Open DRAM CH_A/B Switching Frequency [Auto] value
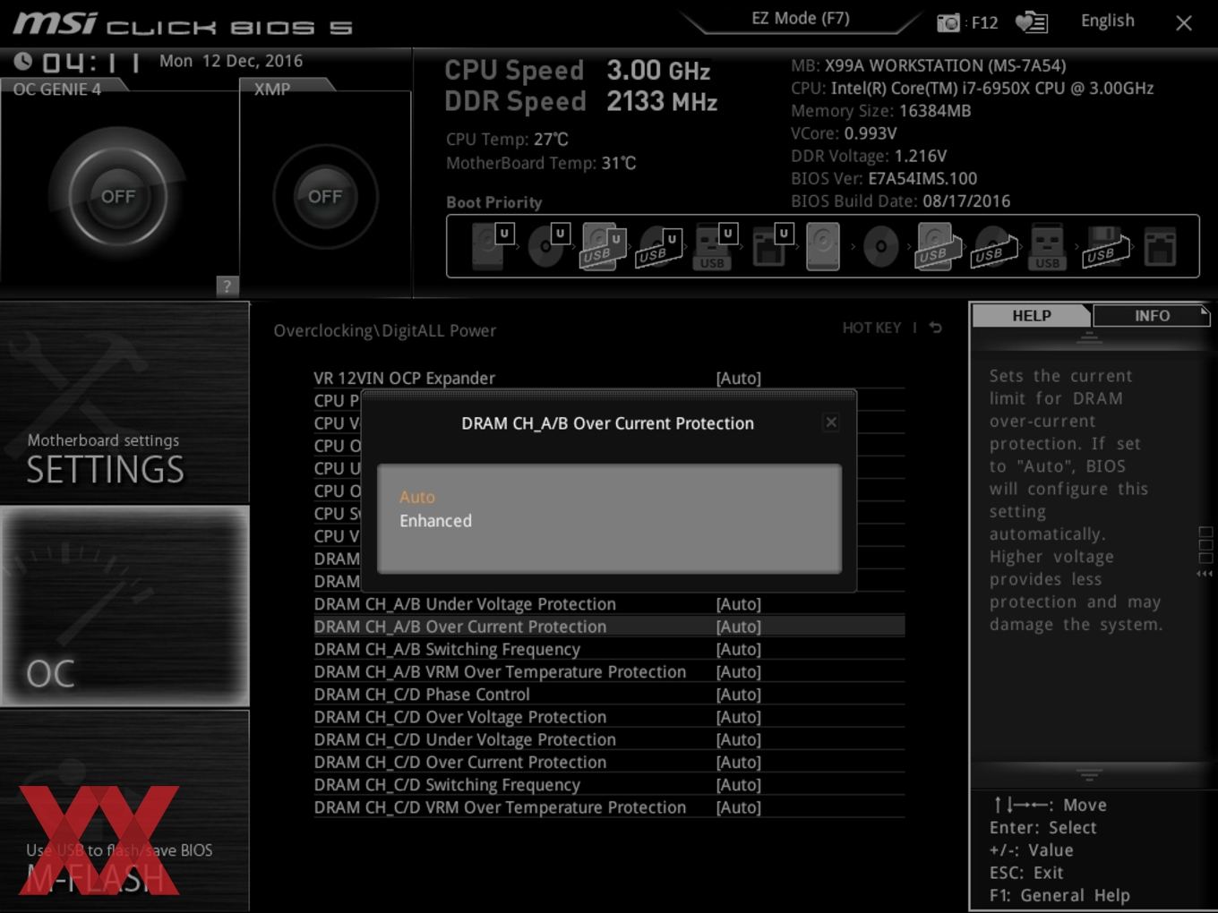The height and width of the screenshot is (913, 1218). point(739,649)
